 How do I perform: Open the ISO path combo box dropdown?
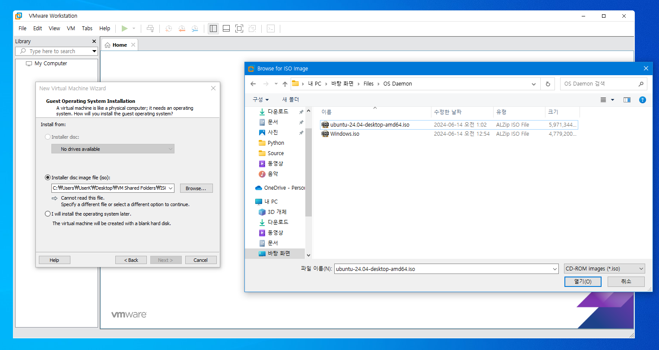point(171,188)
